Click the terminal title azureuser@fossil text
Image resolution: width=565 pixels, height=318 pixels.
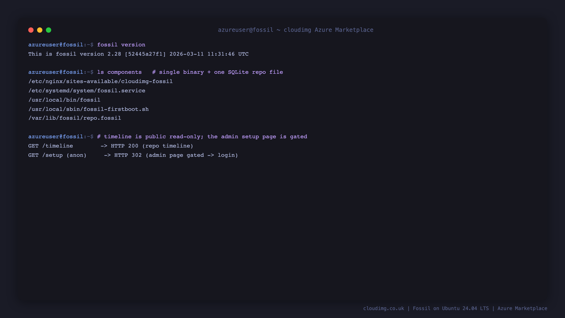tap(246, 30)
